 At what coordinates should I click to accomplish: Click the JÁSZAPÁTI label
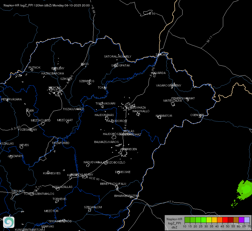pyautogui.click(x=15, y=156)
